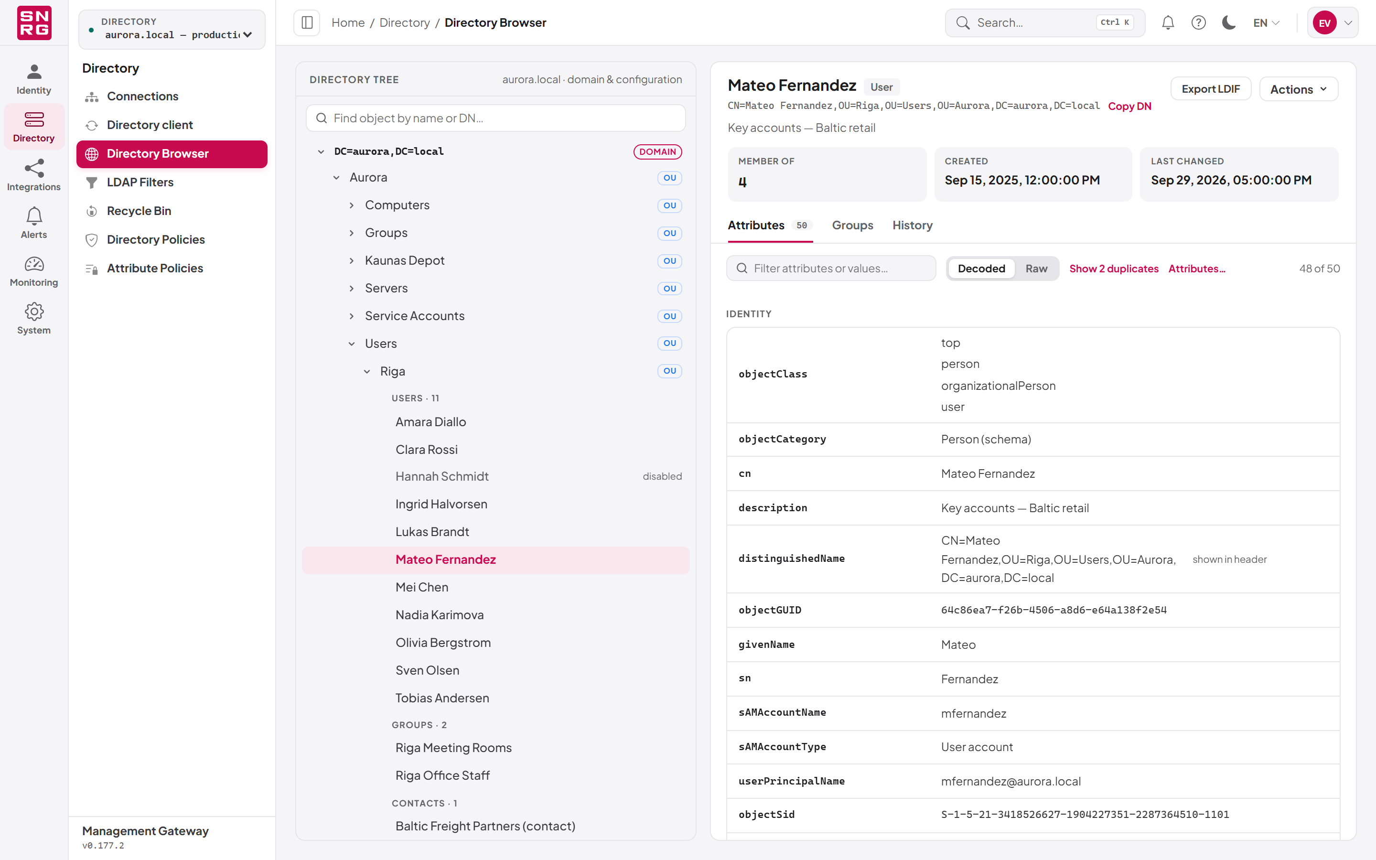This screenshot has width=1376, height=860.
Task: Expand the Computers OU
Action: click(352, 205)
